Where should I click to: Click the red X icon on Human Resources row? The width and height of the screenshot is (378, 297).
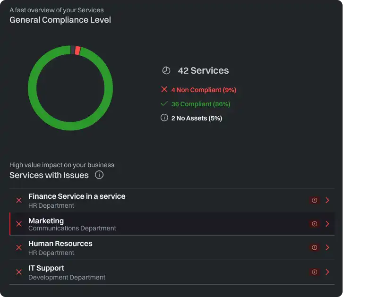tap(19, 247)
